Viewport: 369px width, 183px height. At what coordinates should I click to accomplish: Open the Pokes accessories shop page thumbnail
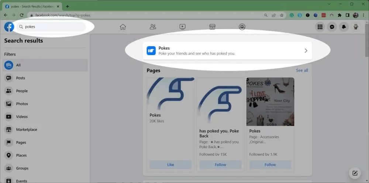(270, 102)
